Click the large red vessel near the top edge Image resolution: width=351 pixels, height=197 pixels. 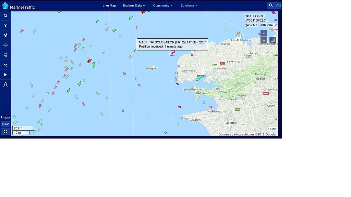tap(143, 12)
